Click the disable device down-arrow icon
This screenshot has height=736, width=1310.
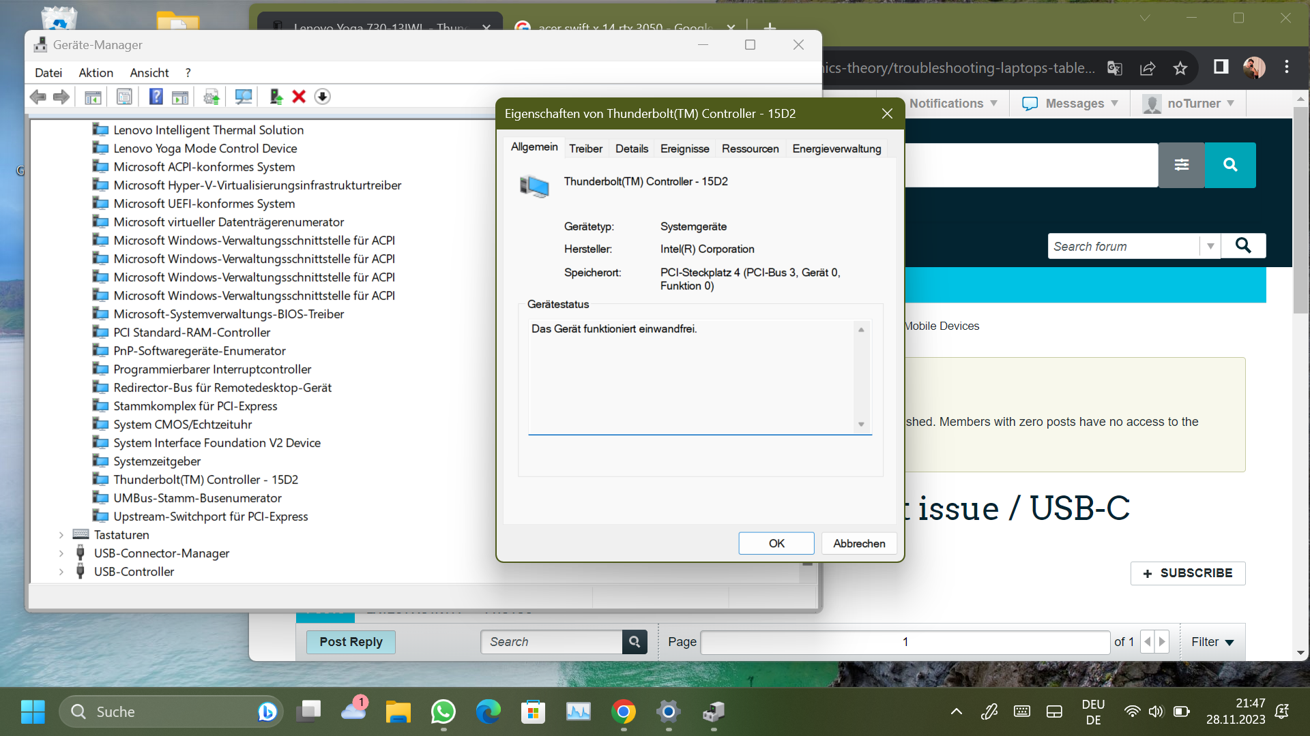pos(323,97)
